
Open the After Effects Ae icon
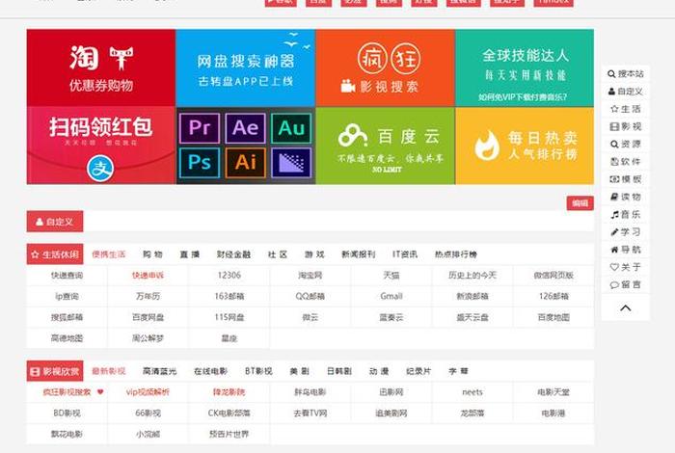click(245, 128)
